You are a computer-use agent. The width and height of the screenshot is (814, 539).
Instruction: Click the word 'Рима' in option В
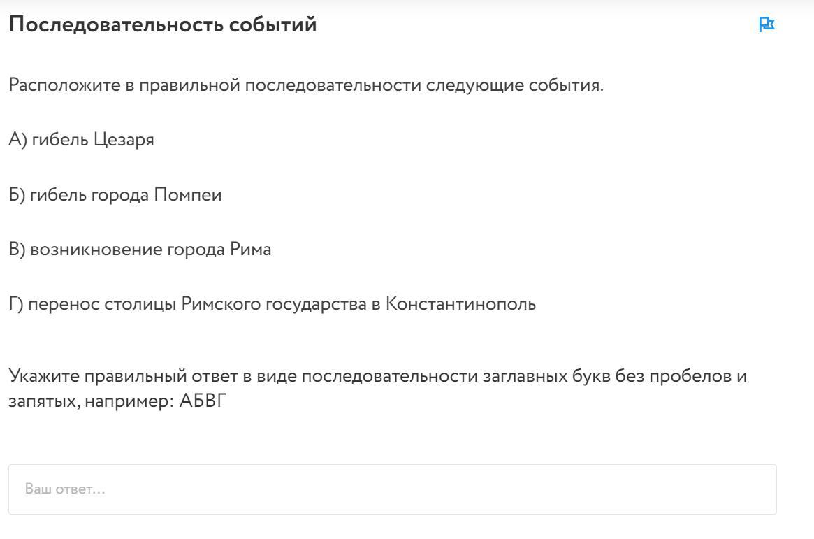coord(250,250)
